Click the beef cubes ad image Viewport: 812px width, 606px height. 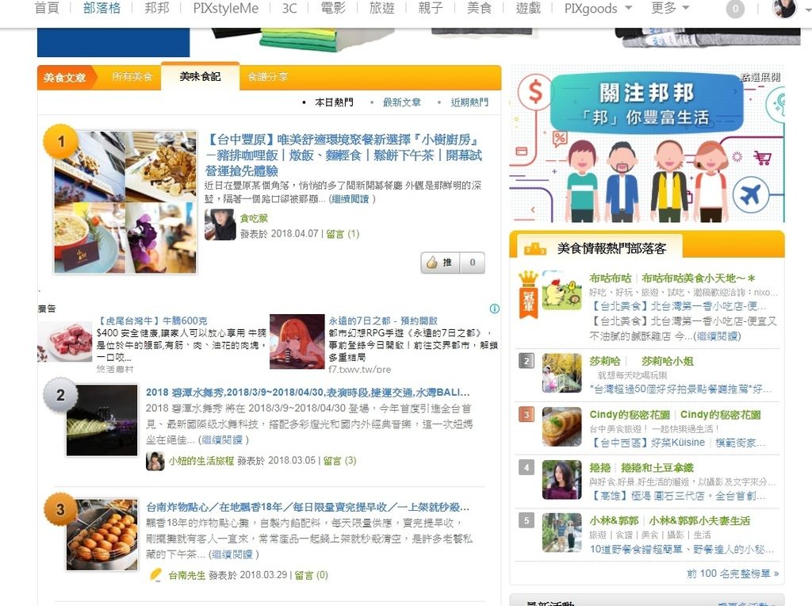[65, 341]
